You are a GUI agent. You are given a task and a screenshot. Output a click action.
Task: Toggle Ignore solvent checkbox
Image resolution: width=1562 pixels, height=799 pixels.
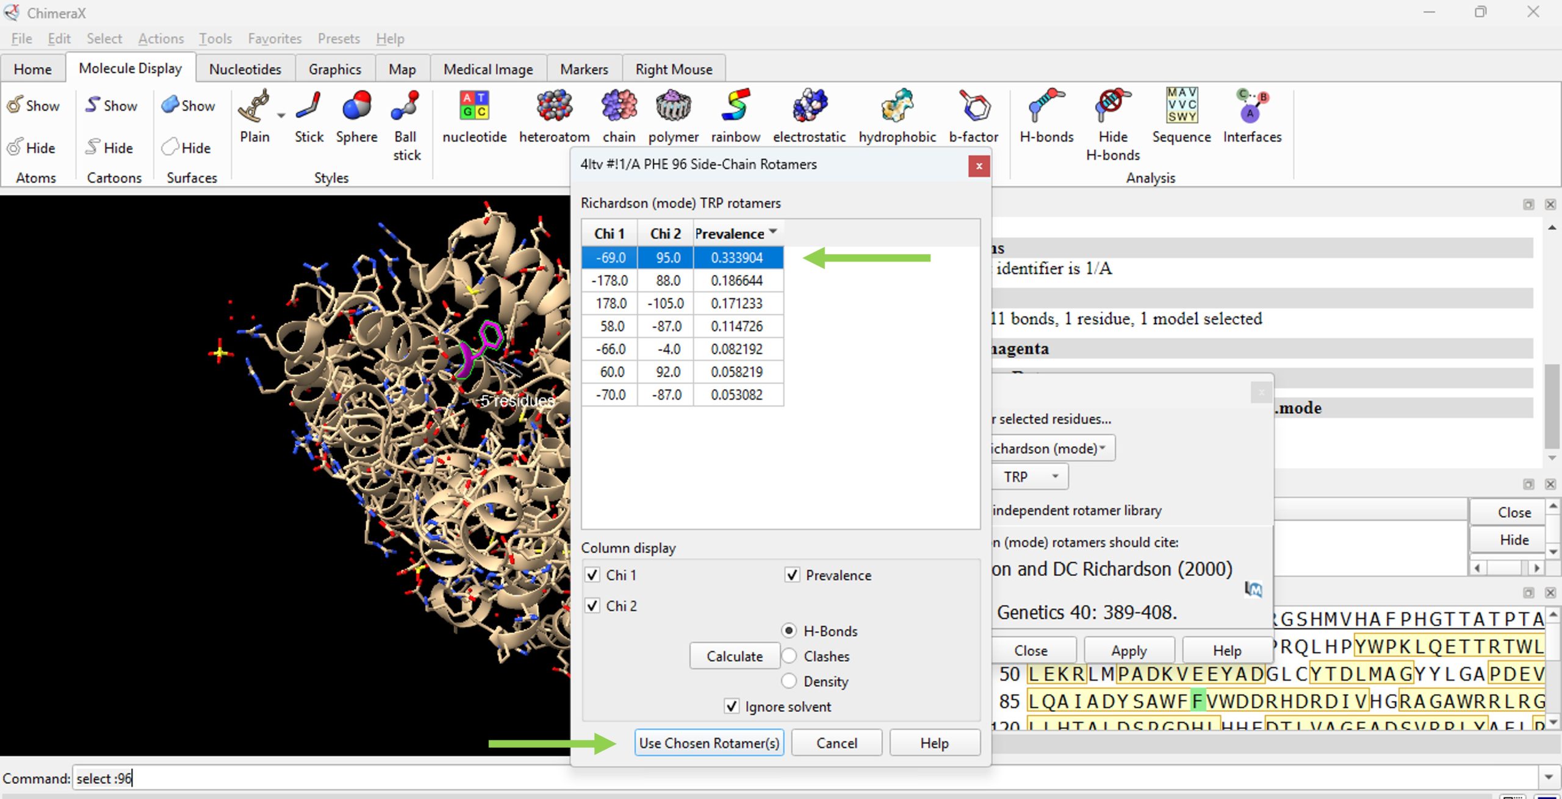[x=732, y=706]
